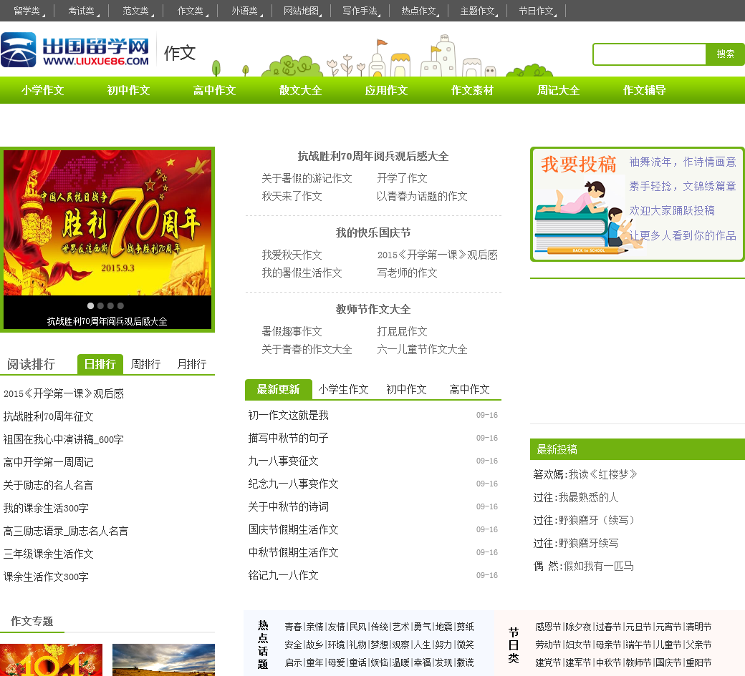Expand the 主题作文 top menu
This screenshot has width=745, height=676.
pyautogui.click(x=478, y=11)
